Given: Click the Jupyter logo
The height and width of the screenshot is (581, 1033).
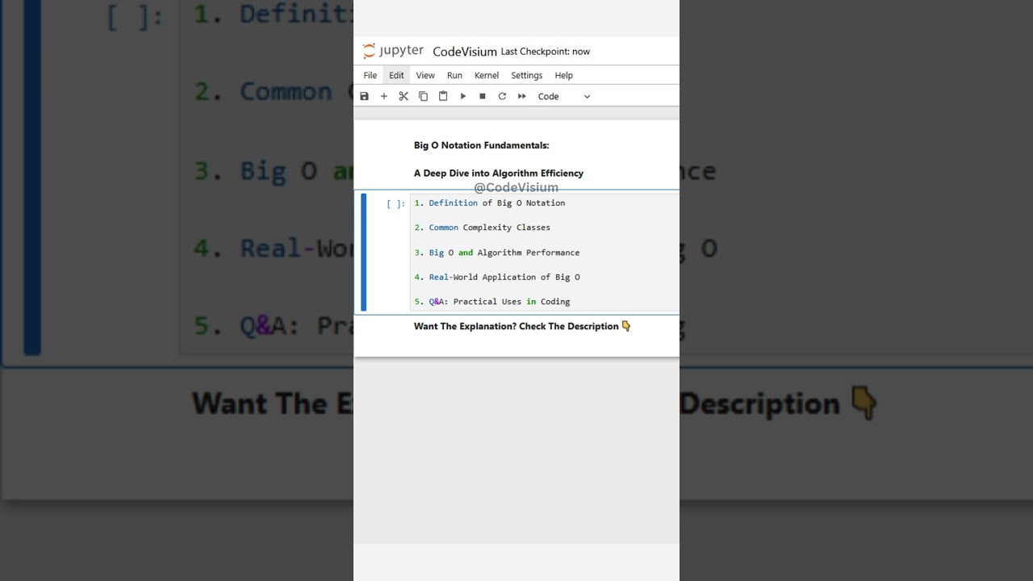Looking at the screenshot, I should (393, 51).
